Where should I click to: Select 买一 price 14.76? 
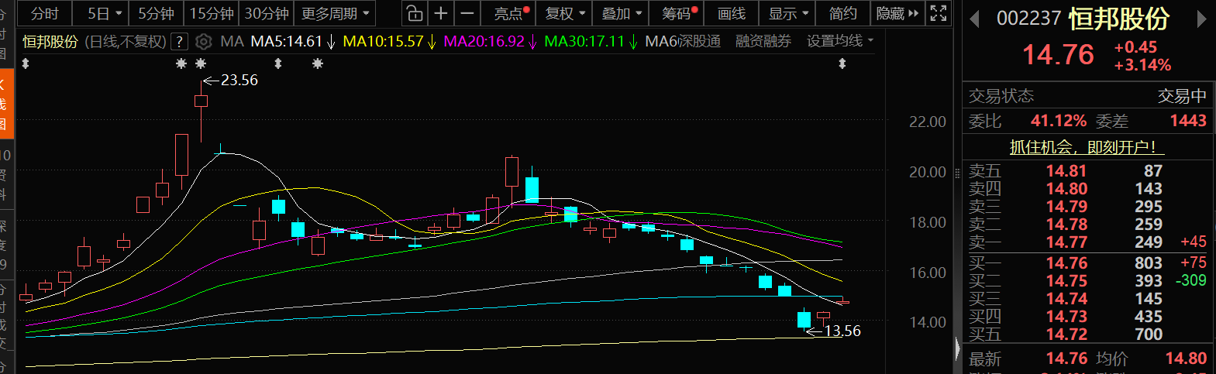(1066, 263)
